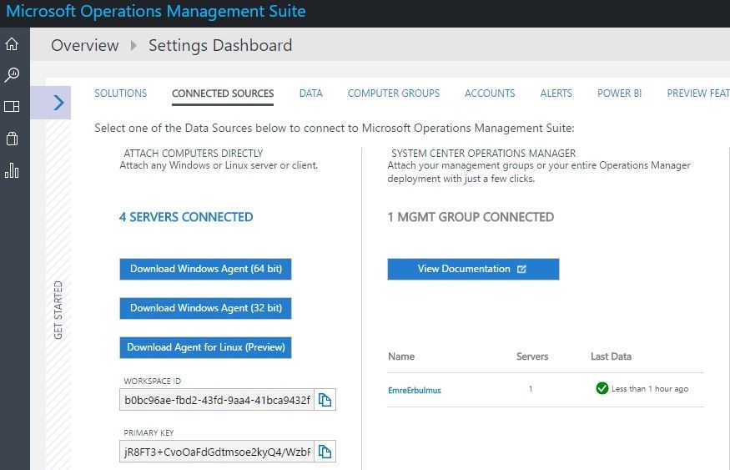Click the Overview breadcrumb

[85, 45]
